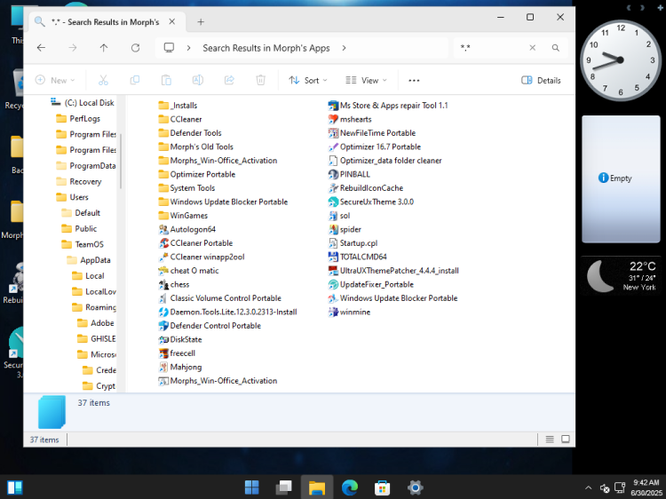Select SecureUxTheme 3.0.0 item

click(x=371, y=202)
